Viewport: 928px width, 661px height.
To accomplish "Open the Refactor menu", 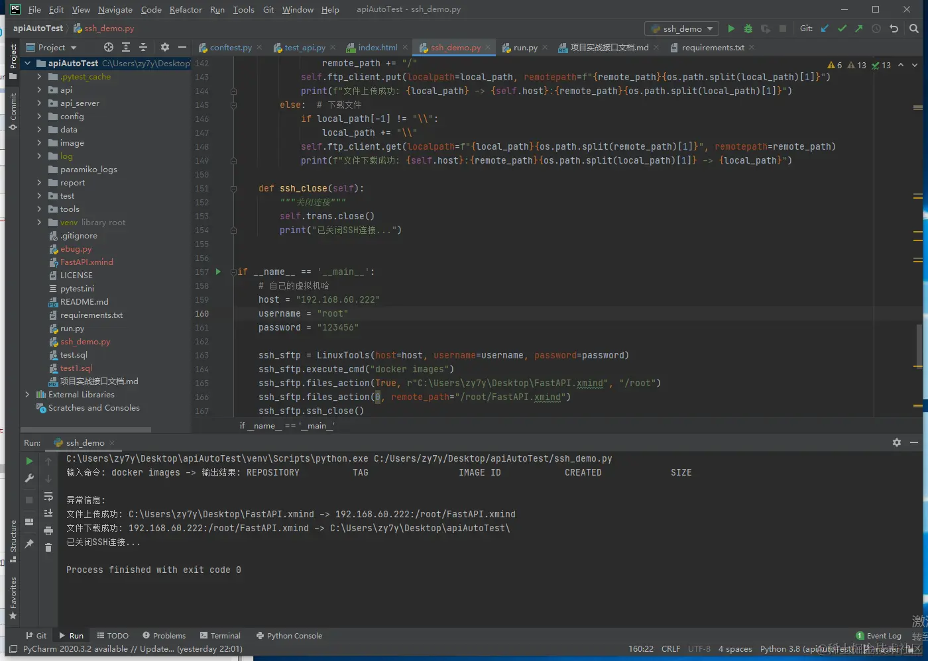I will (186, 9).
